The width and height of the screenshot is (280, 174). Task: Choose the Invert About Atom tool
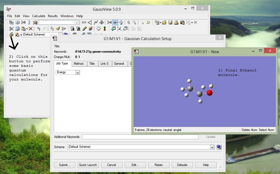(121, 22)
